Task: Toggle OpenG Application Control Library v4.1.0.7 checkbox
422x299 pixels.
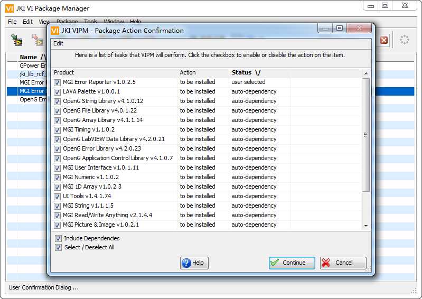Action: pos(57,158)
